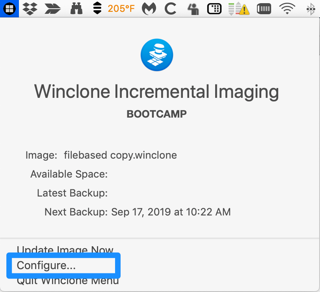Open the Dropbox menu bar icon
320x292 pixels.
(30, 9)
